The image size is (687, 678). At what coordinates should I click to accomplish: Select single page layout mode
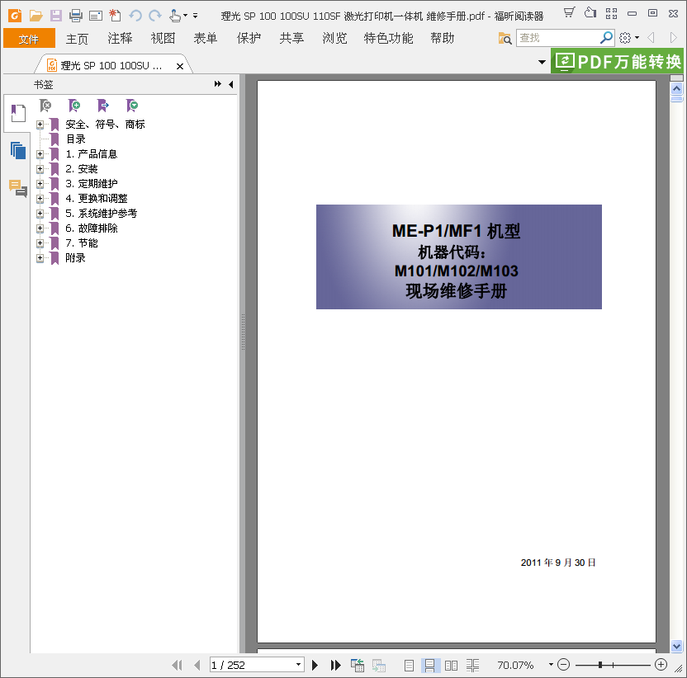tap(409, 666)
